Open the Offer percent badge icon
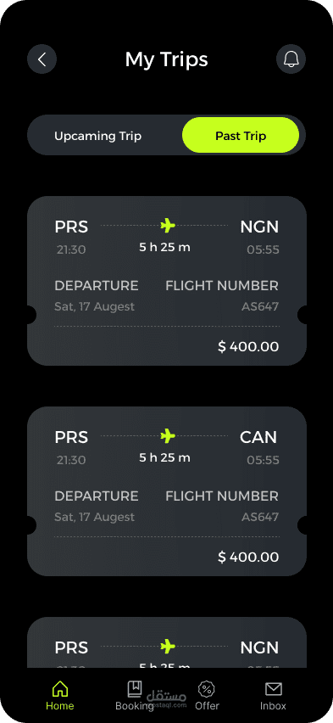This screenshot has height=723, width=333. [x=207, y=689]
